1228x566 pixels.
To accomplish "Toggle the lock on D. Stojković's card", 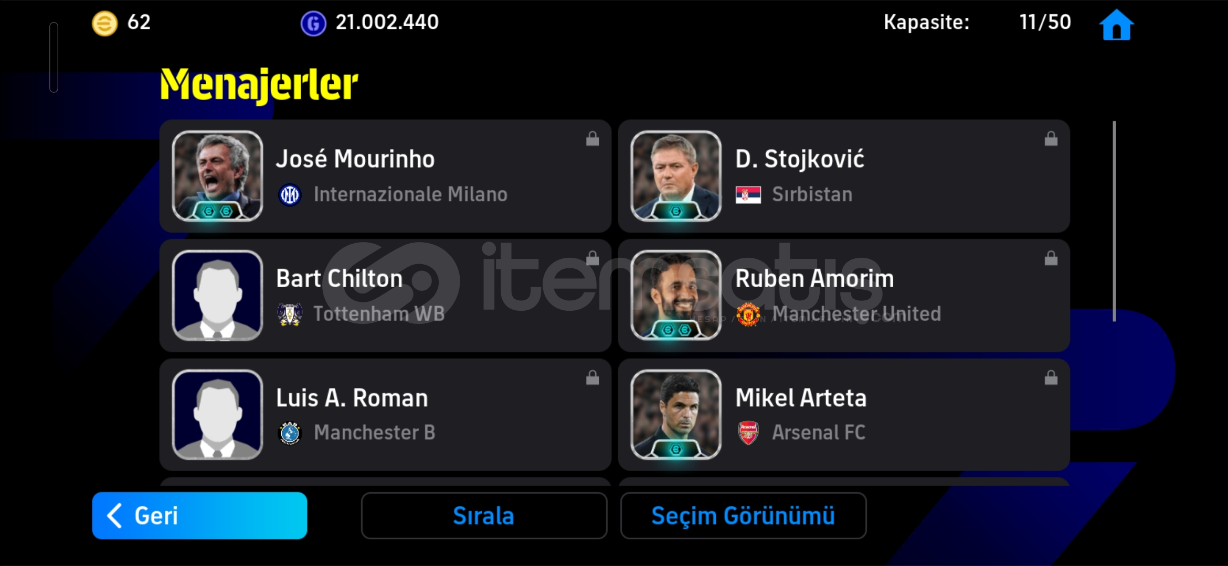I will 1051,139.
